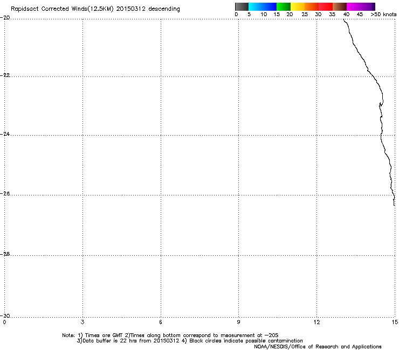Select the red 30-35 knots color band
The height and width of the screenshot is (350, 399).
[x=326, y=6]
